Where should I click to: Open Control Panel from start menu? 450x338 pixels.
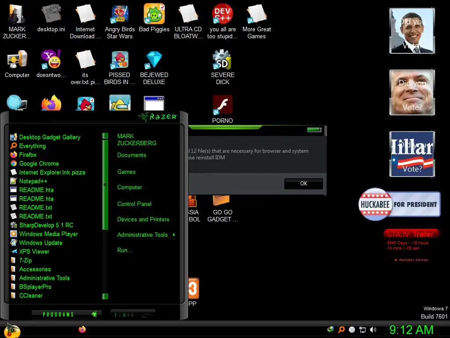[x=134, y=204]
